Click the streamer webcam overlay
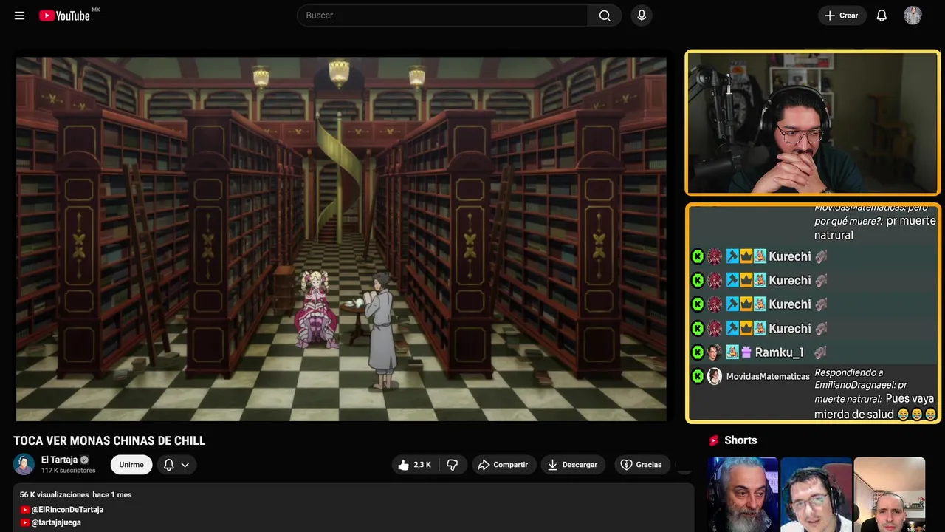Viewport: 945px width, 532px height. coord(812,123)
